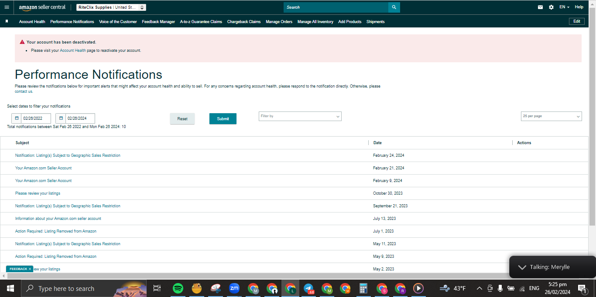Open Voice of the Customer
Viewport: 596px width, 297px height.
coord(118,22)
